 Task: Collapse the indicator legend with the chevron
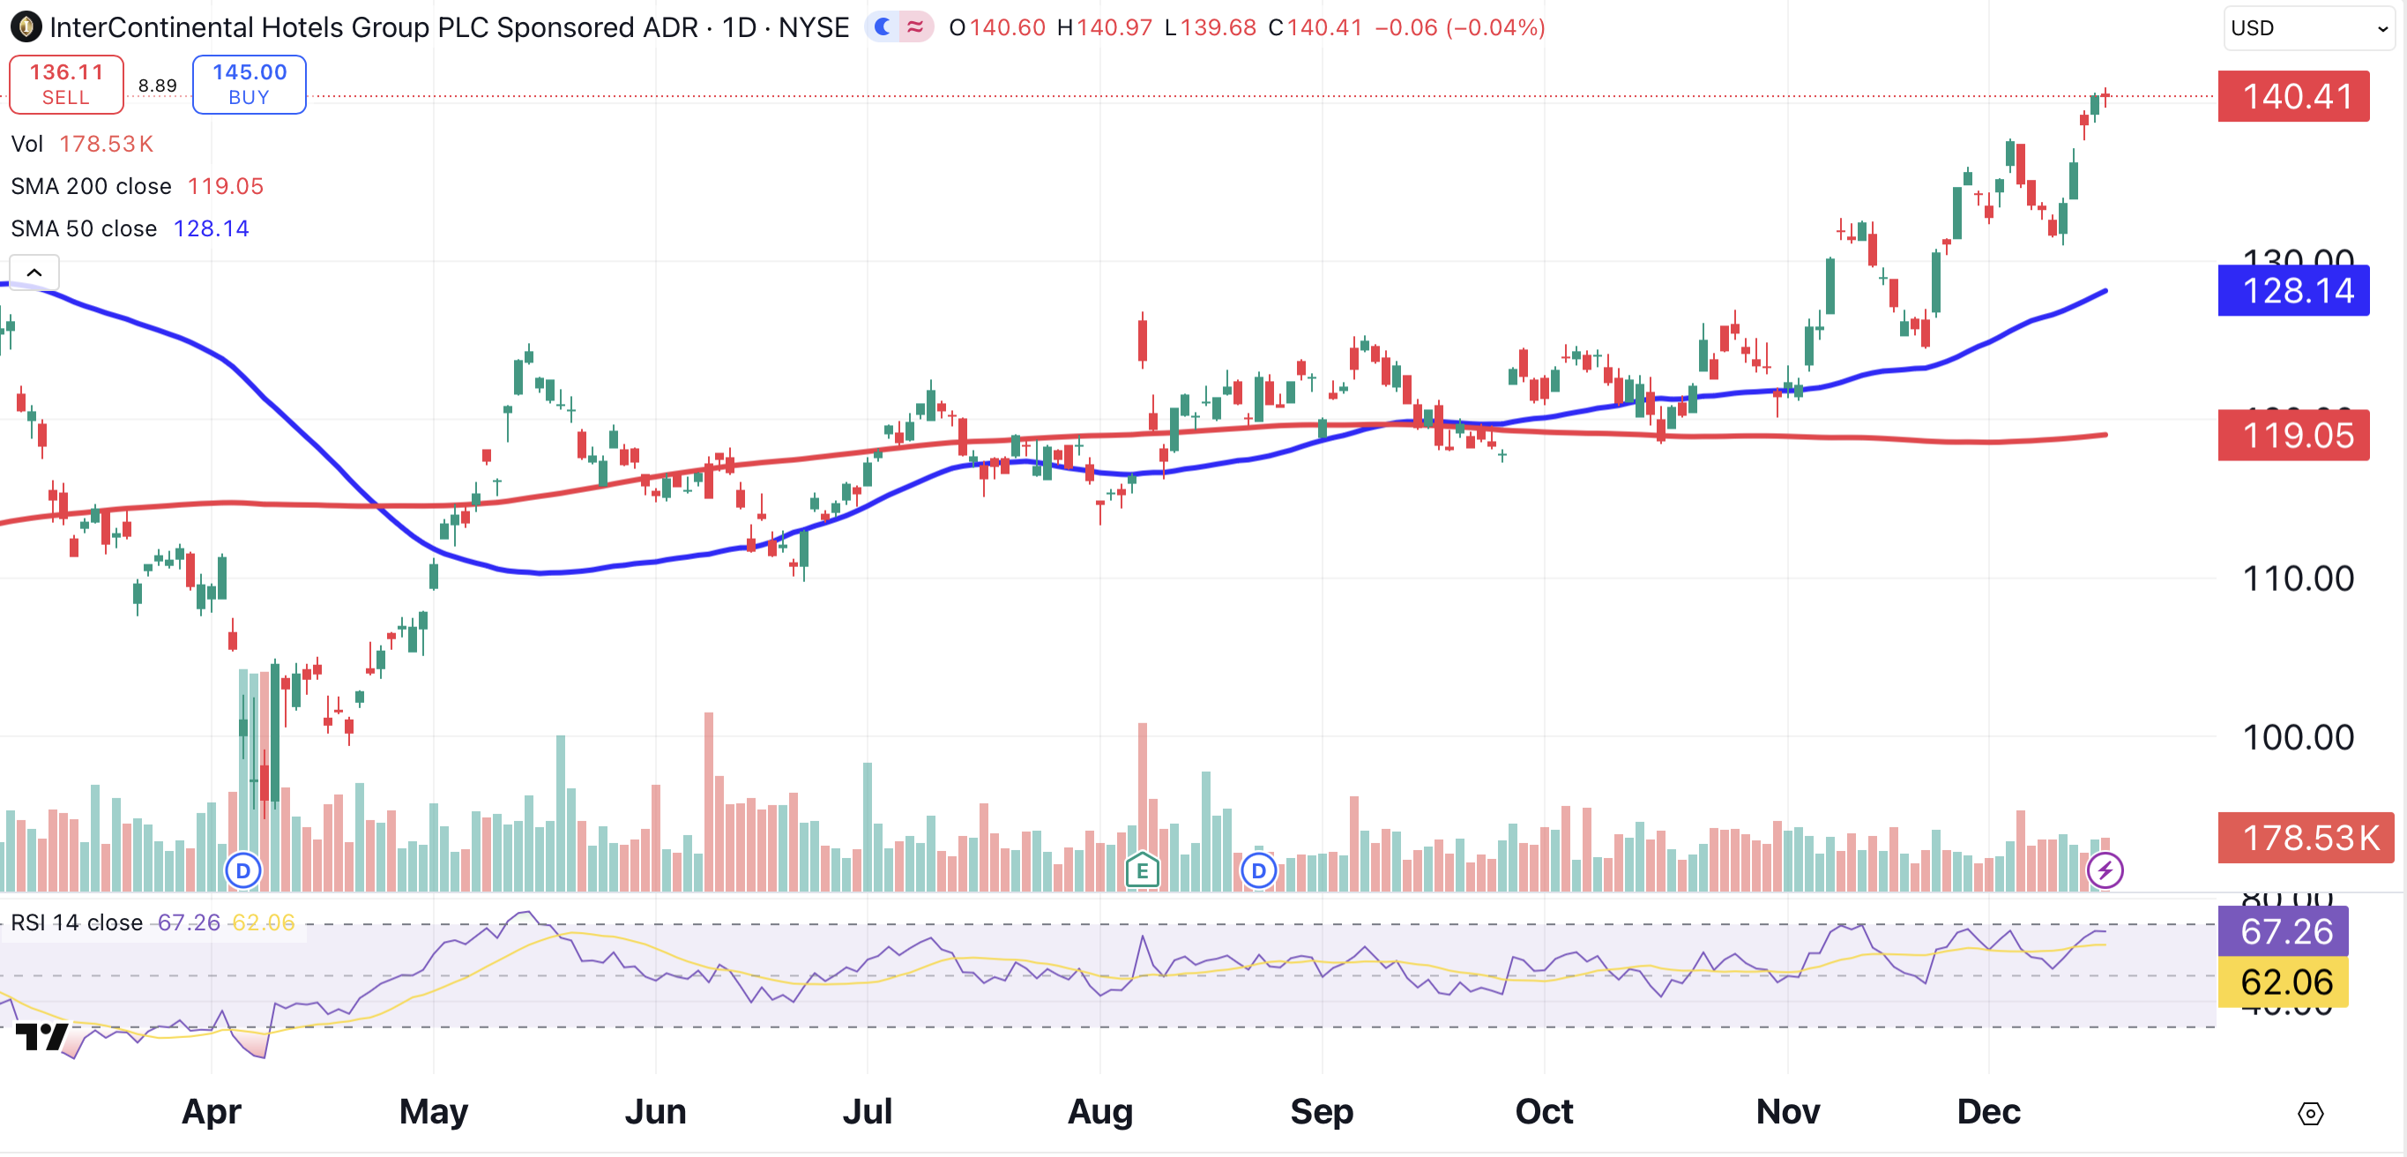tap(34, 272)
